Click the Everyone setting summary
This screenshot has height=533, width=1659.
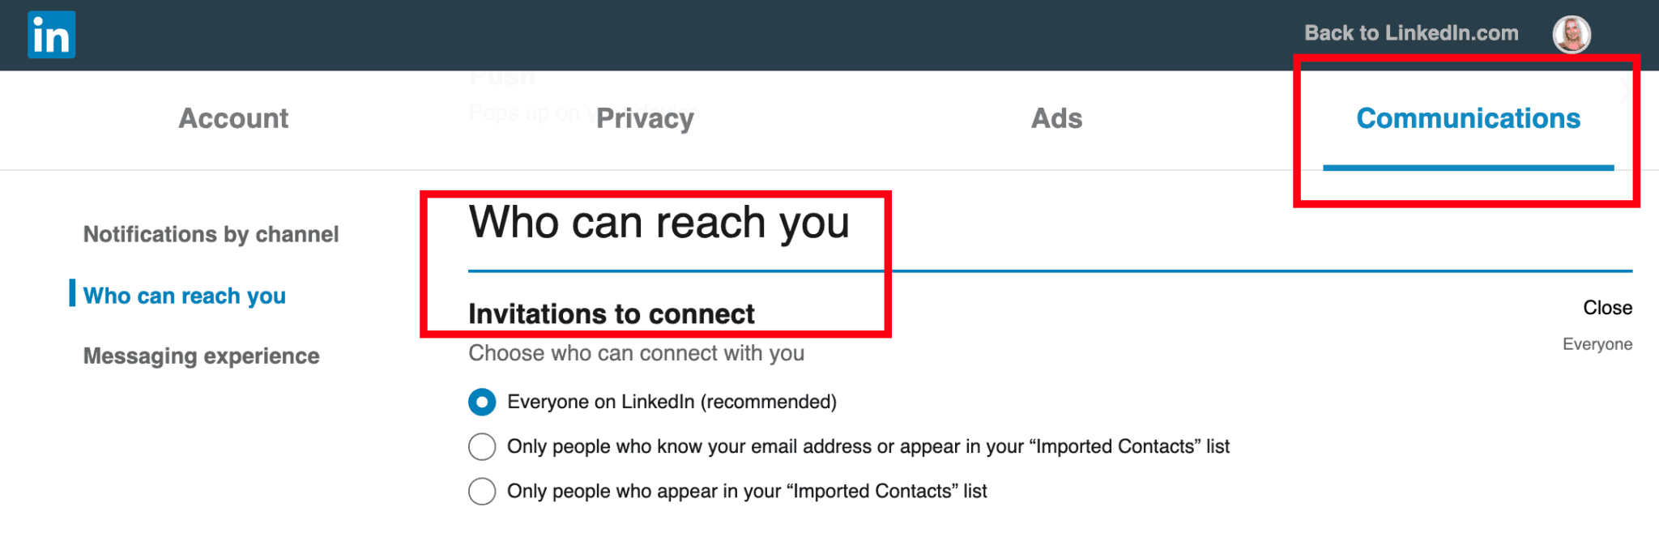coord(1597,343)
